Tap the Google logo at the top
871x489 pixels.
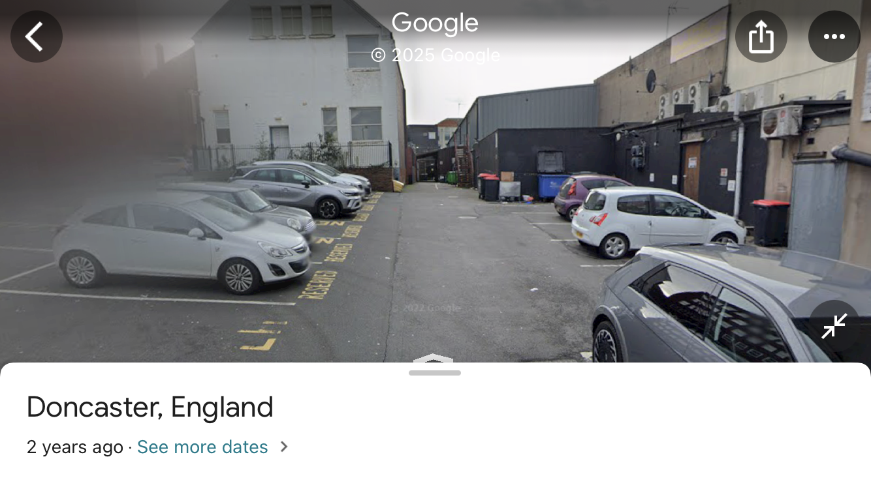click(435, 24)
